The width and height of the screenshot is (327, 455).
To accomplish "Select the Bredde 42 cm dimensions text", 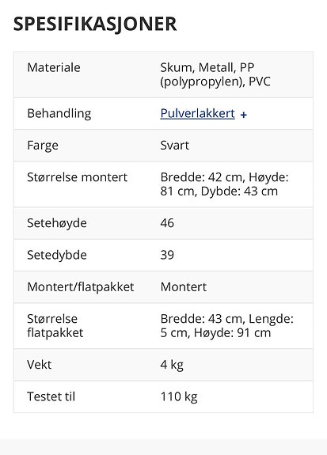I will [x=224, y=184].
